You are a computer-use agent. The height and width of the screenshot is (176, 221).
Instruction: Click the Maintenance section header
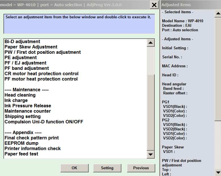(x=27, y=90)
